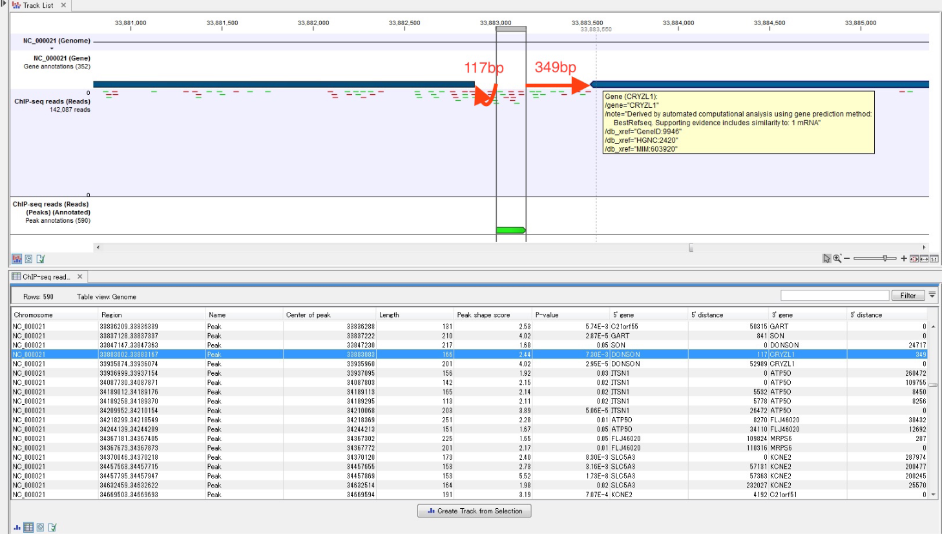Set zoom to 100% with the 1:1 icon
This screenshot has height=534, width=942.
click(934, 258)
